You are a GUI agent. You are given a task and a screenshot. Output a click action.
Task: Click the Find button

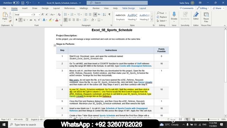tap(160, 13)
